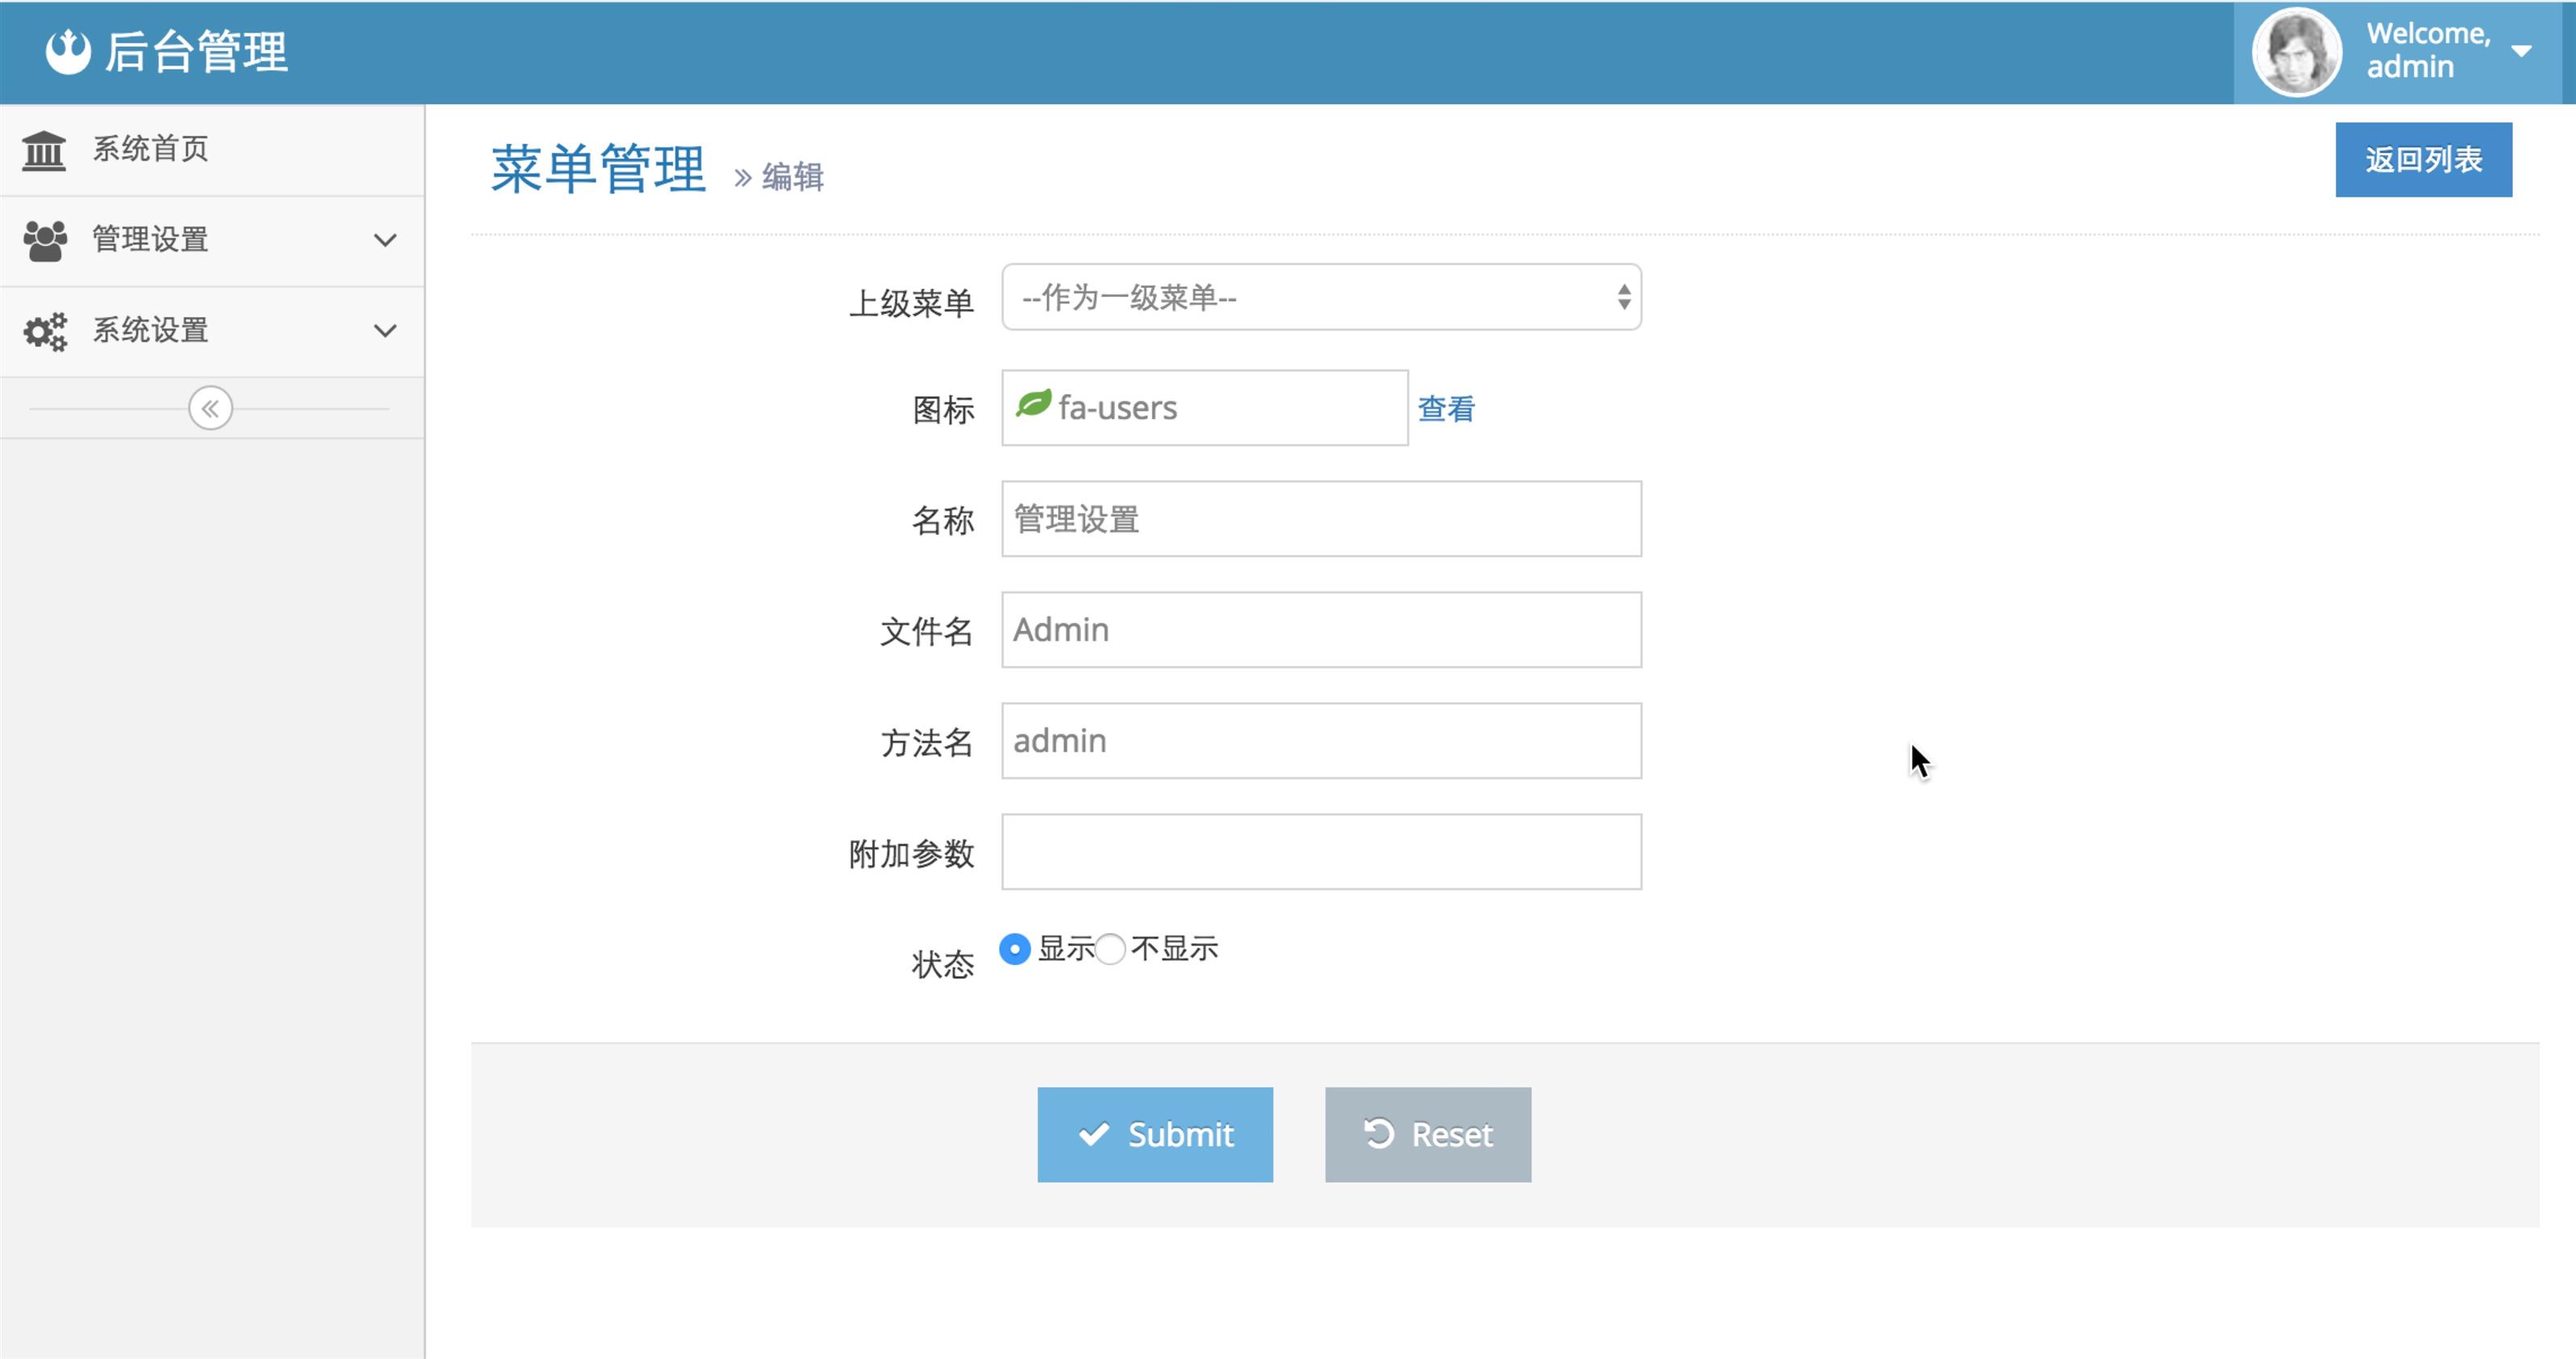This screenshot has height=1359, width=2576.
Task: Click the 查看 link next to icon field
Action: point(1445,408)
